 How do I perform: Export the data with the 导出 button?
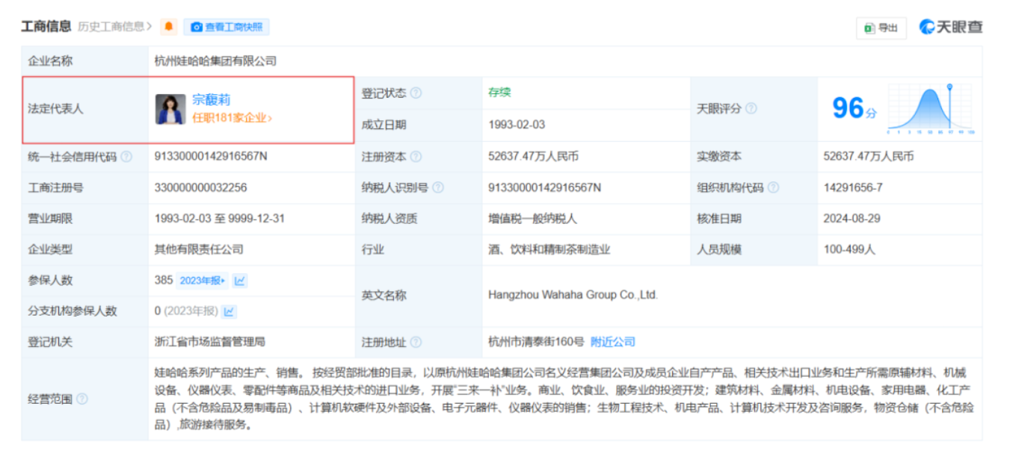tap(881, 28)
